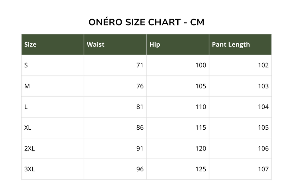
Task: Click hip value 100 for size S
Action: pos(200,65)
